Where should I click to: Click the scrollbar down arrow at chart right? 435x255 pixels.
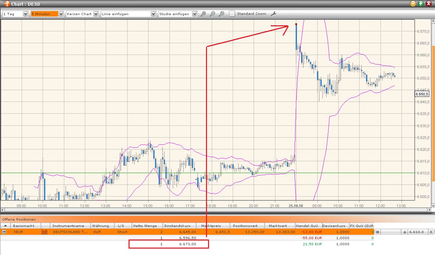pyautogui.click(x=433, y=205)
